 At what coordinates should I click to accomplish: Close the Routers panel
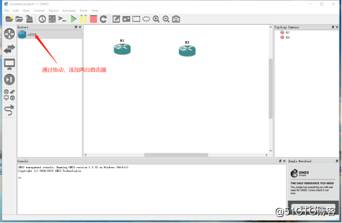tap(80, 27)
